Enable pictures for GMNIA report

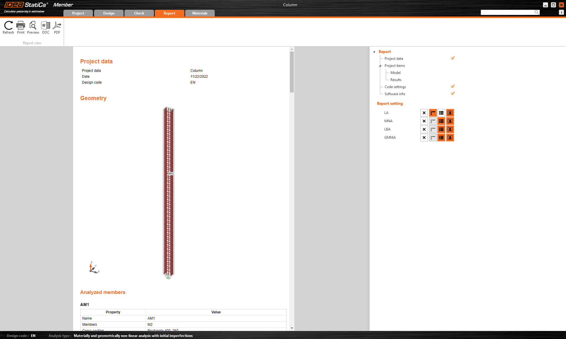[450, 138]
